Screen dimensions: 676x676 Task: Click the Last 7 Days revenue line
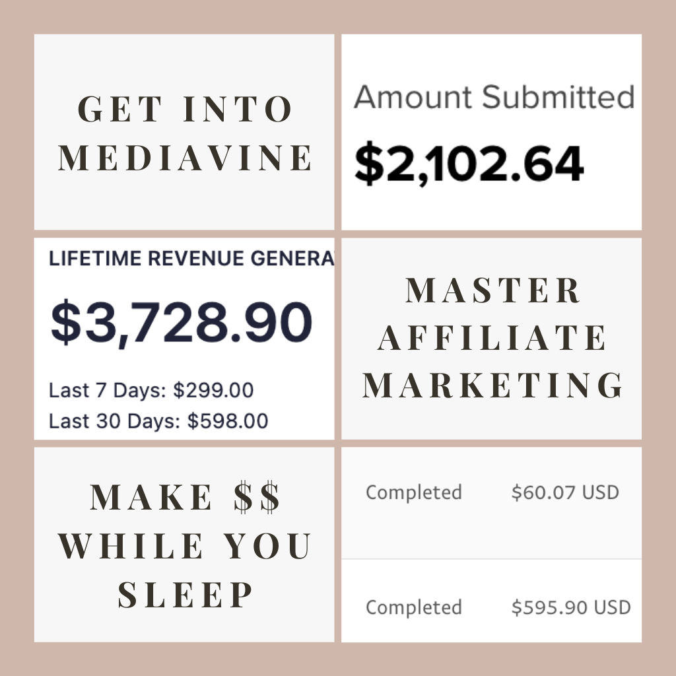pyautogui.click(x=151, y=390)
